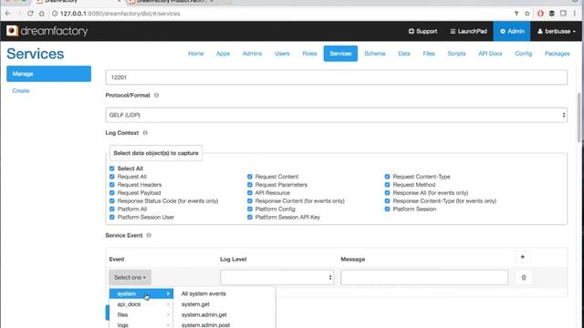Bookmark the page with the star icon
584x328 pixels.
pyautogui.click(x=527, y=14)
